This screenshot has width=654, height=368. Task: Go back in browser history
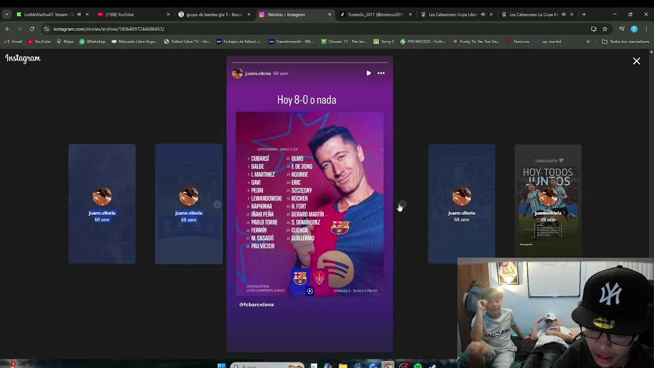(x=8, y=29)
